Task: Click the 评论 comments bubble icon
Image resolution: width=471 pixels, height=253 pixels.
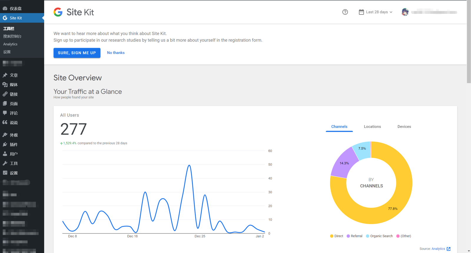Action: [x=5, y=113]
